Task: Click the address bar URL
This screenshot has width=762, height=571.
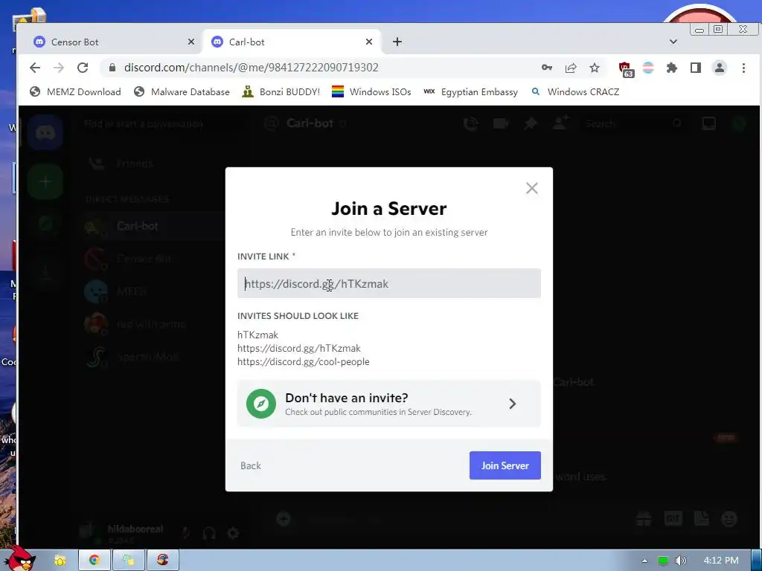Action: [252, 68]
